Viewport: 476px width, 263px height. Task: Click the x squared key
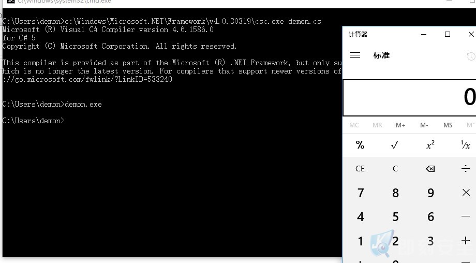(430, 145)
